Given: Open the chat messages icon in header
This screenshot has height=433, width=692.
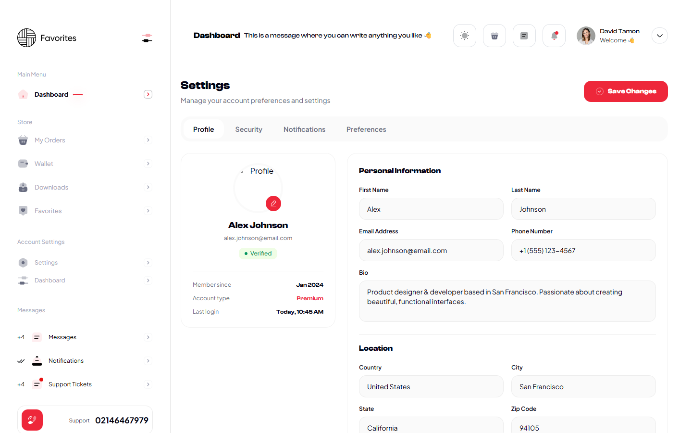Looking at the screenshot, I should click(x=524, y=36).
